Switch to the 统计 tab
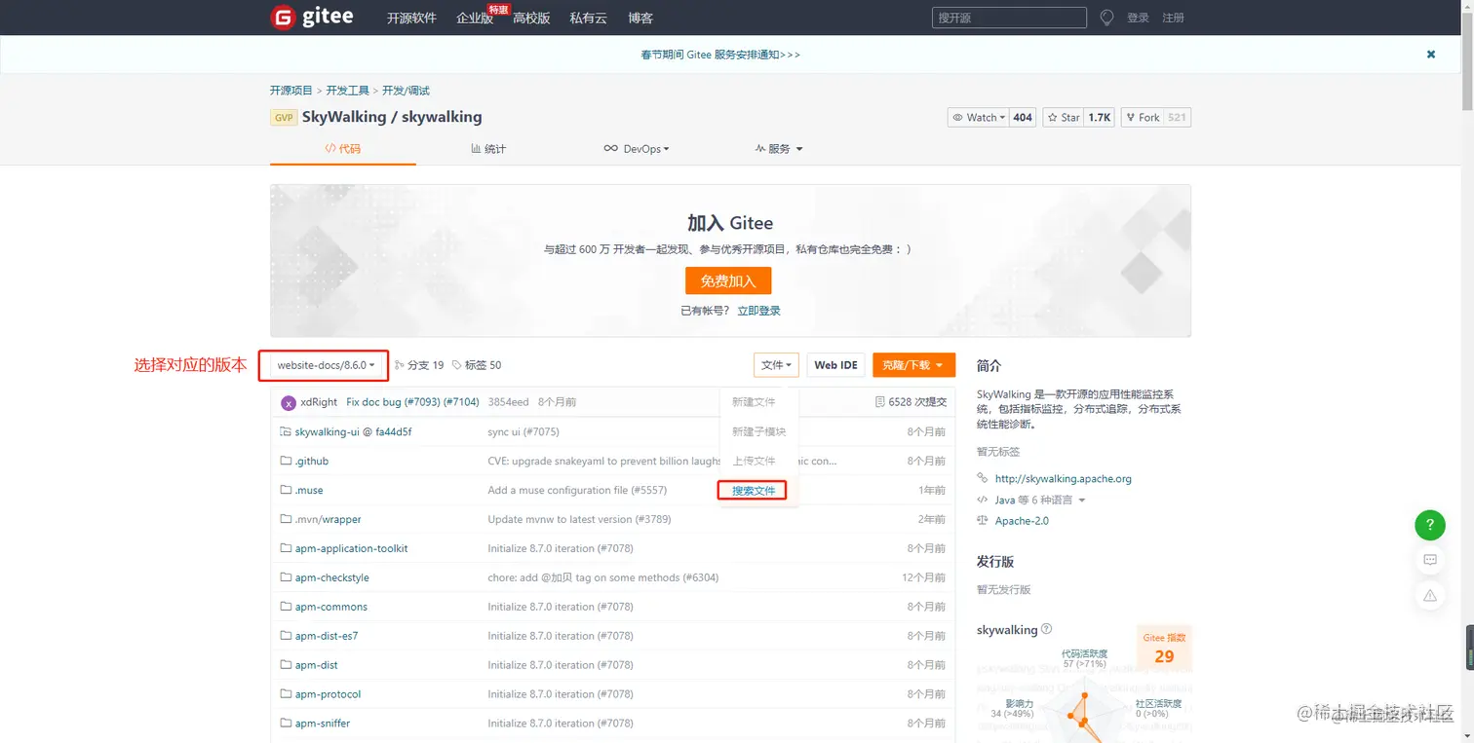This screenshot has height=743, width=1474. pos(488,149)
